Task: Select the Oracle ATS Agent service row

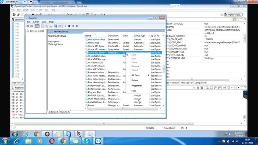Action: pos(123,46)
